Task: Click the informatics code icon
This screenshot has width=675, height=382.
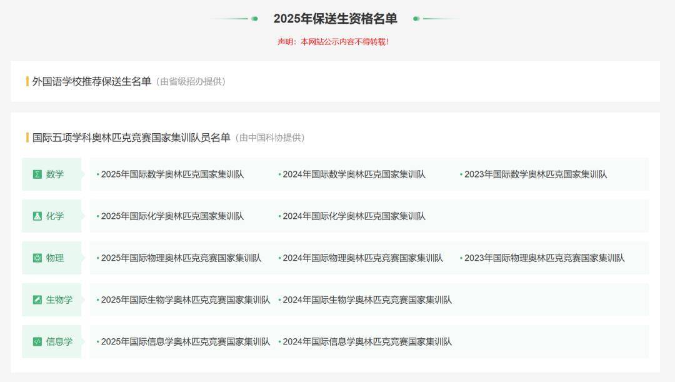Action: pos(37,342)
